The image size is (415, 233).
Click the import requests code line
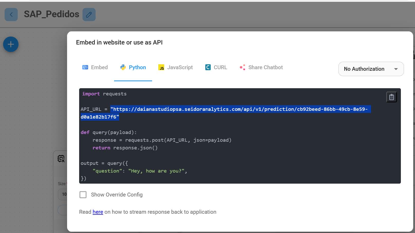[x=104, y=94]
